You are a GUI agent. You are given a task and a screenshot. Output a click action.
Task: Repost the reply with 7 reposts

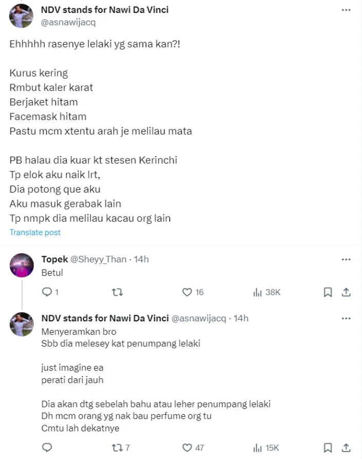(117, 448)
